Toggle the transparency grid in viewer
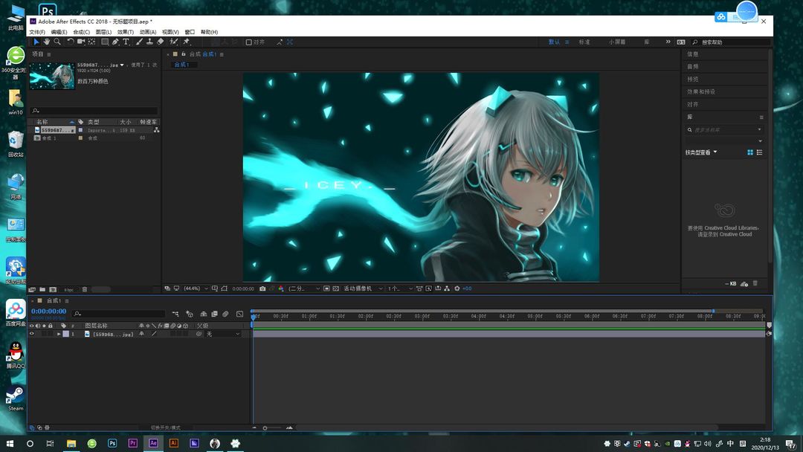This screenshot has width=803, height=452. pos(336,288)
